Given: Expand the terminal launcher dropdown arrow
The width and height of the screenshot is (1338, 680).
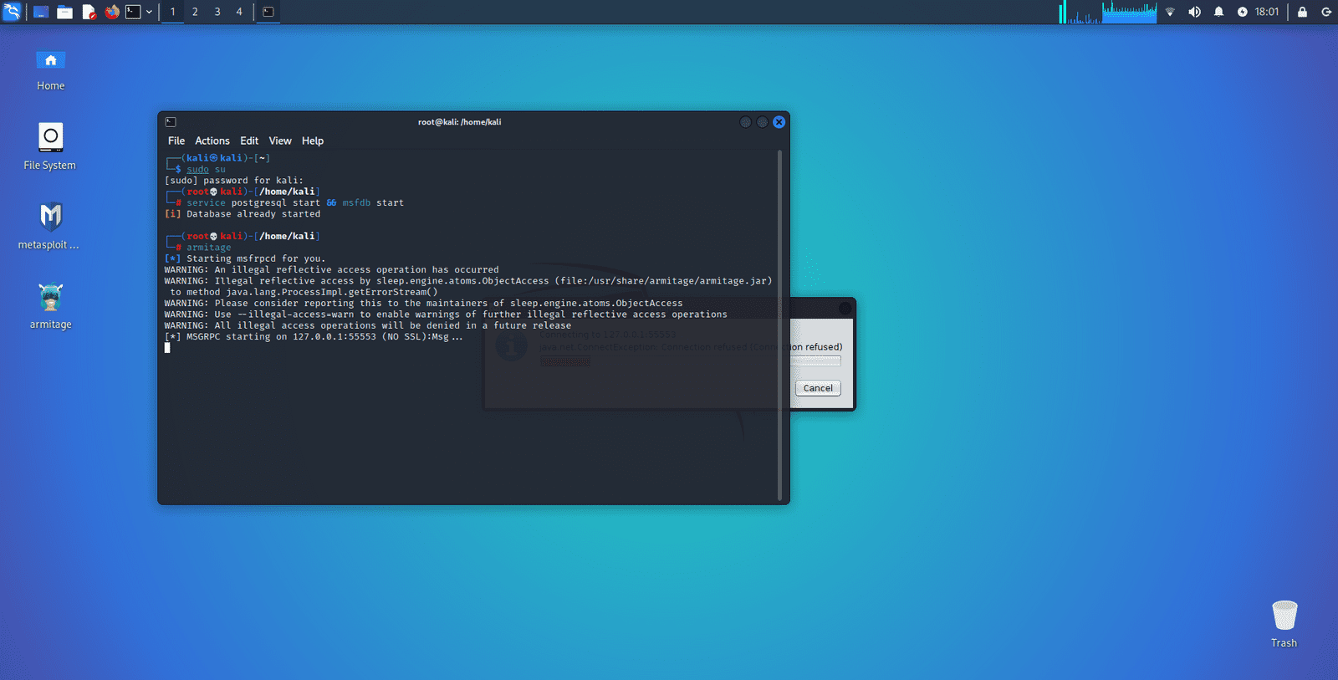Looking at the screenshot, I should [x=149, y=12].
